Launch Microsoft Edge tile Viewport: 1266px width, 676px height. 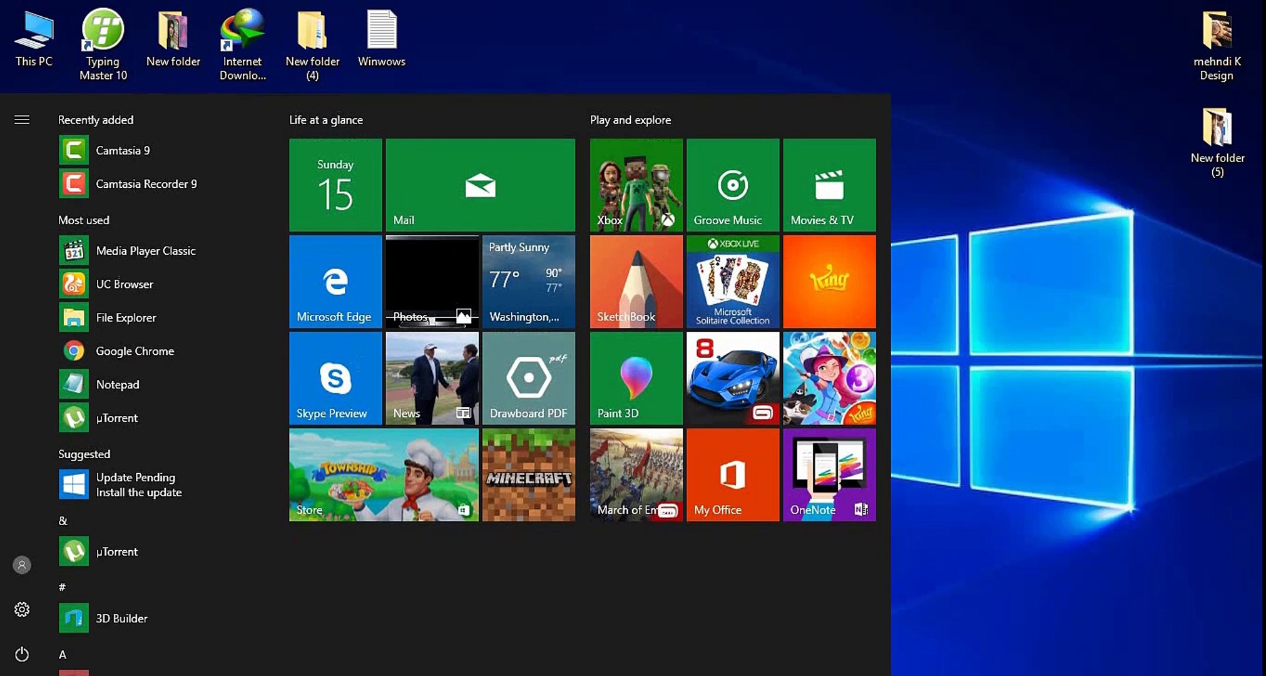335,282
